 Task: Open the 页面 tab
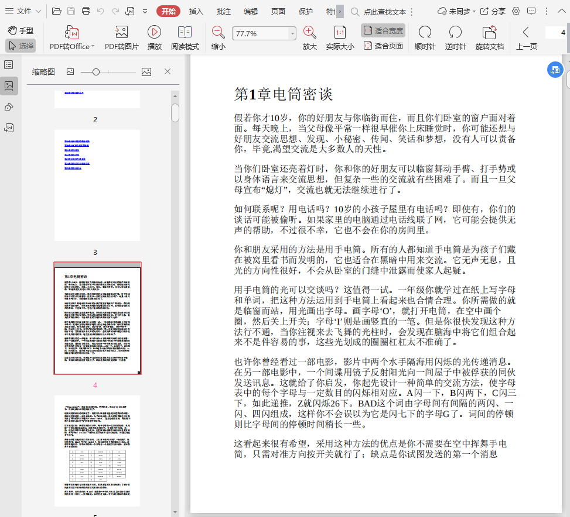click(278, 11)
